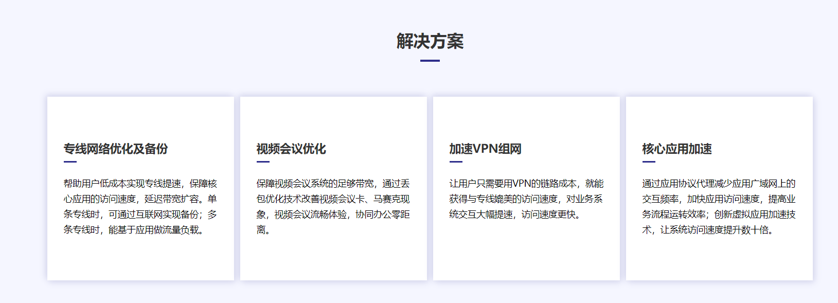Click the 解决方案 section heading
Viewport: 838px width, 303px height.
(430, 41)
